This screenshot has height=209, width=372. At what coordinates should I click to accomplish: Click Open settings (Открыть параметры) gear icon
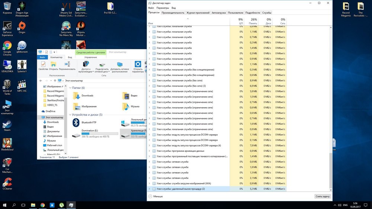pos(138,65)
